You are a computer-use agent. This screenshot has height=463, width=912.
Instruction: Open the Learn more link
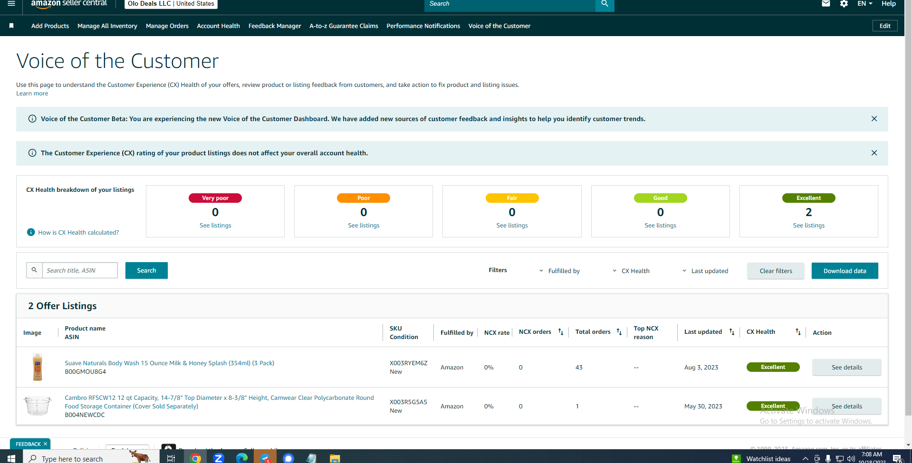click(x=32, y=94)
